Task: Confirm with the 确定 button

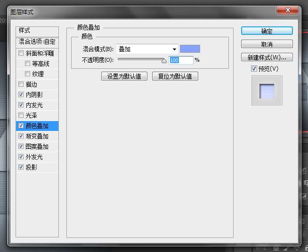Action: [267, 31]
